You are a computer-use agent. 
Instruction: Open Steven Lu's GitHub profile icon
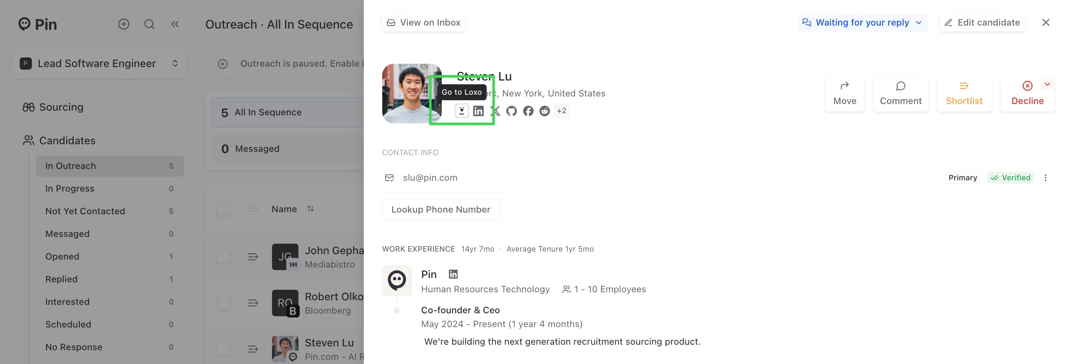point(511,111)
